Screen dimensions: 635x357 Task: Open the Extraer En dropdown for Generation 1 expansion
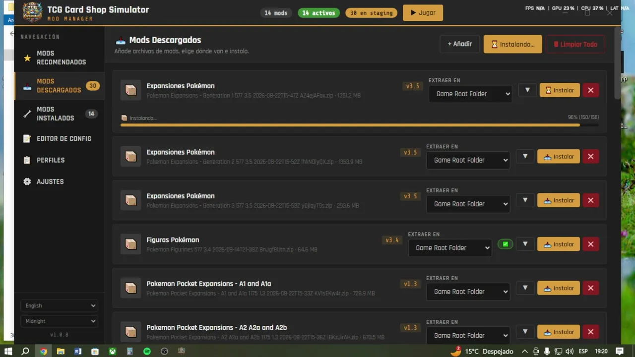pyautogui.click(x=470, y=94)
